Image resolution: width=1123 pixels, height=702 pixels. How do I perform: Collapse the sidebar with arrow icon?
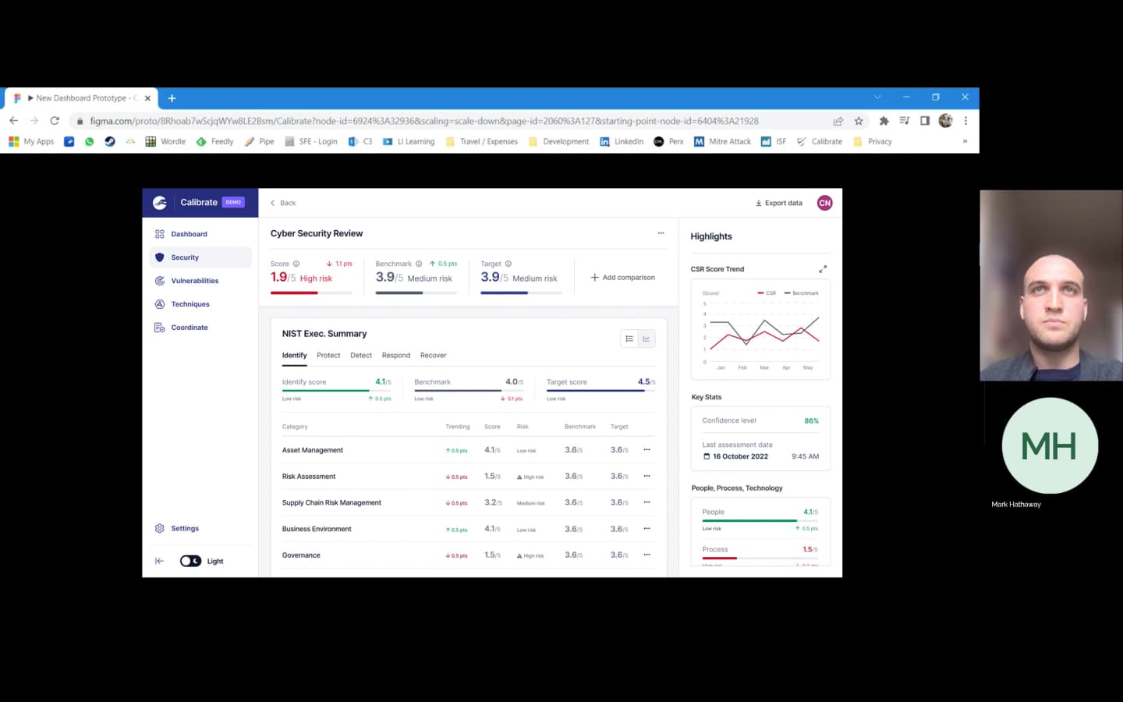(159, 561)
